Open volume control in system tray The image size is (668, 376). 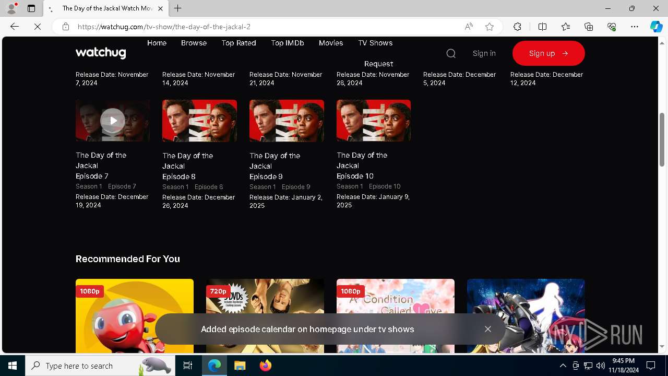(601, 366)
